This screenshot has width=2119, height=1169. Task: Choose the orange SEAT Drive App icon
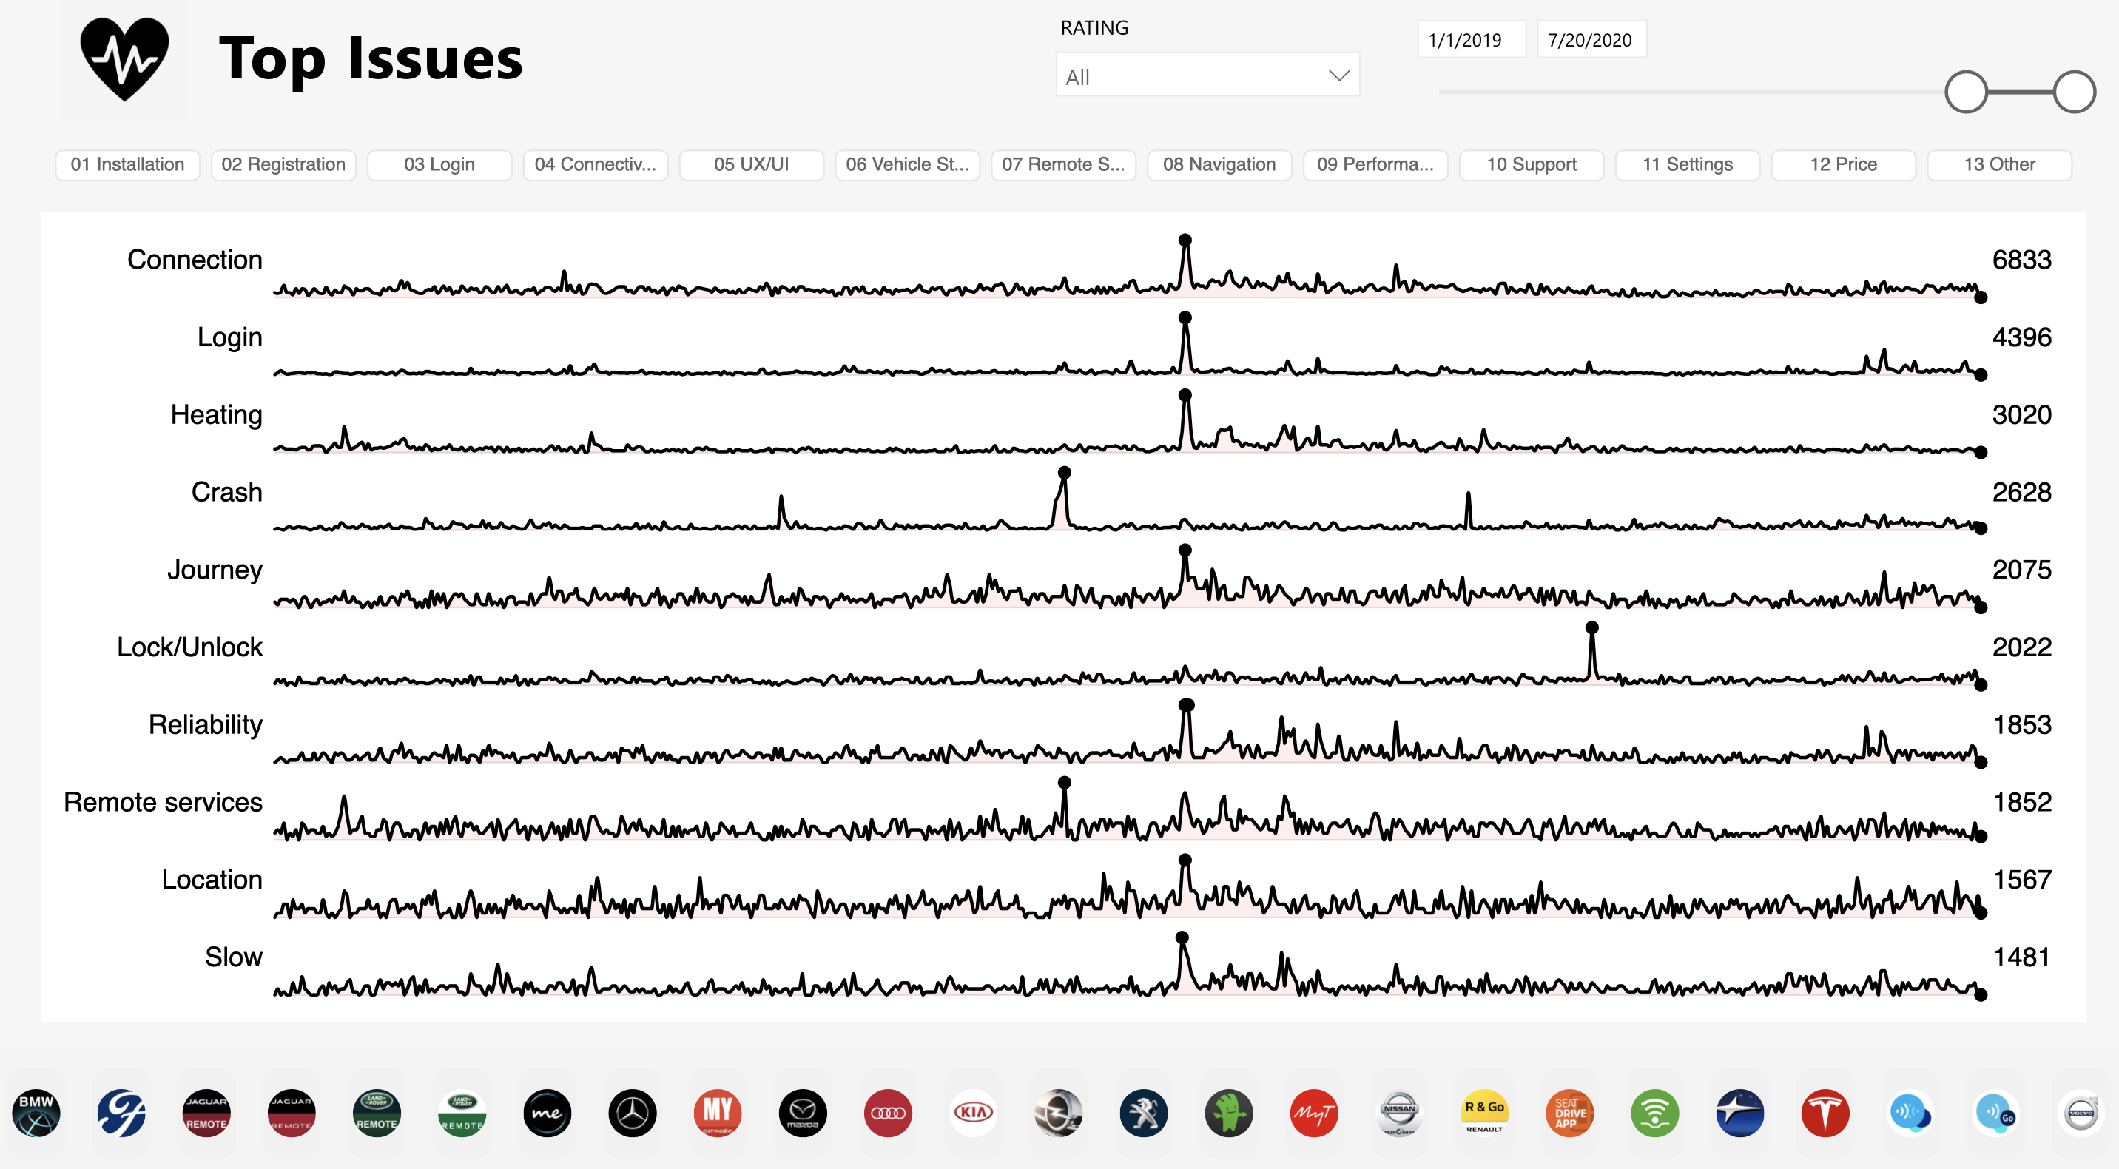click(x=1569, y=1113)
